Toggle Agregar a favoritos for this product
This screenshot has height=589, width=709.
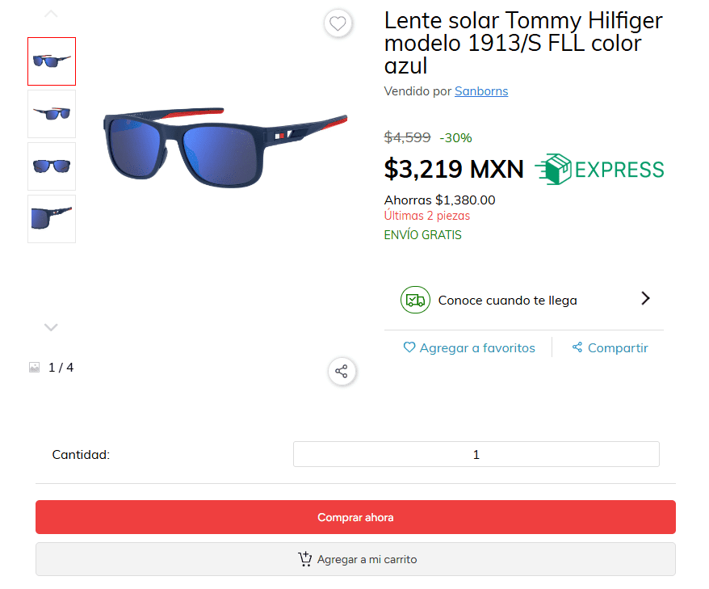(469, 347)
